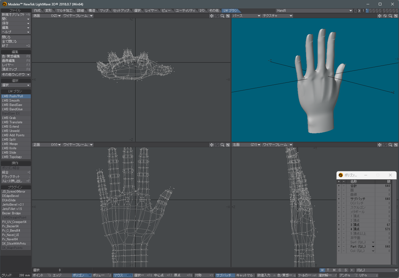Activate the LWB BandSaw tool
The image size is (399, 278).
[16, 105]
